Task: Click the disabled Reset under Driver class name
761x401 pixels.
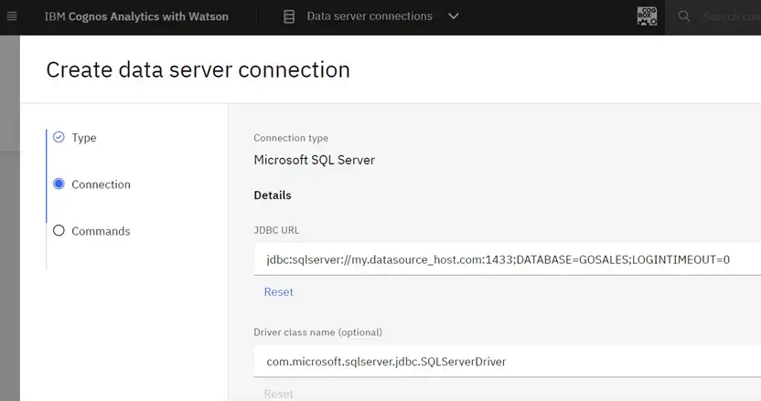Action: (279, 394)
